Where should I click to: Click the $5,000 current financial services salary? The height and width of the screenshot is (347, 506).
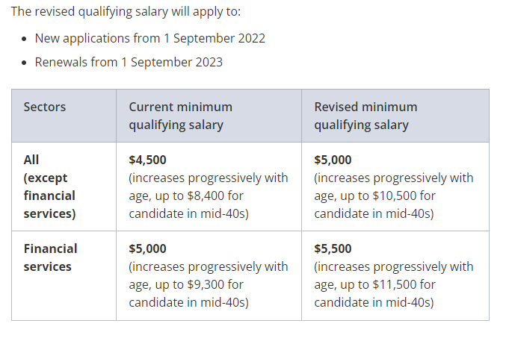pyautogui.click(x=147, y=248)
